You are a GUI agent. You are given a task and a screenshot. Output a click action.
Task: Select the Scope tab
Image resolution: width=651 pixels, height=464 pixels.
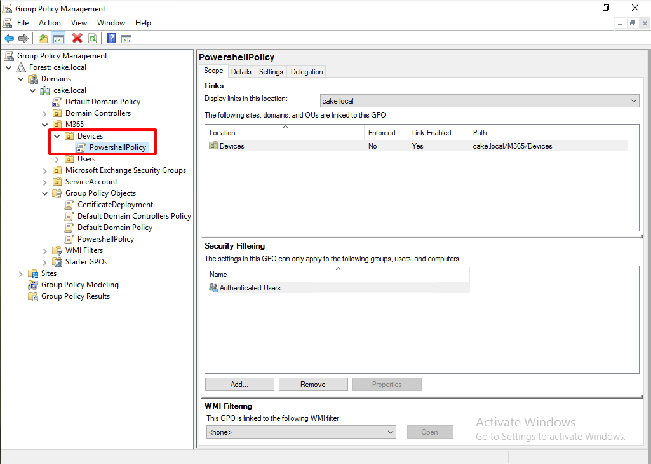213,71
